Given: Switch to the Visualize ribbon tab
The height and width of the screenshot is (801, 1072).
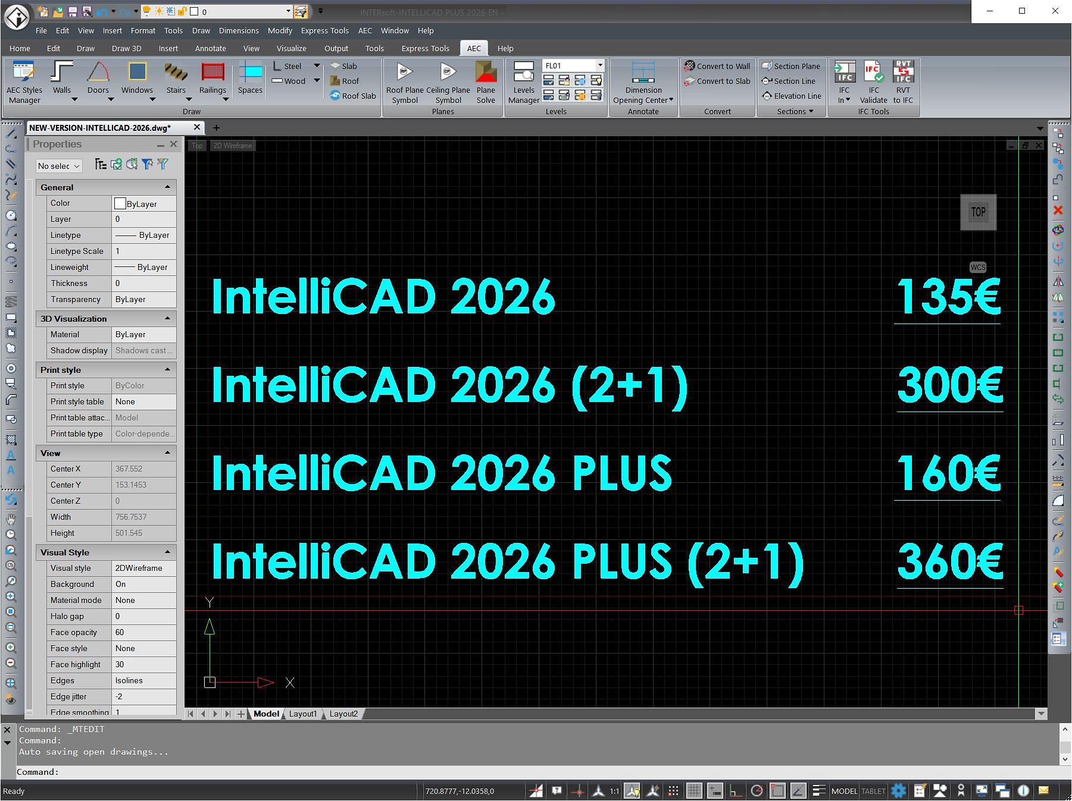Looking at the screenshot, I should [292, 48].
